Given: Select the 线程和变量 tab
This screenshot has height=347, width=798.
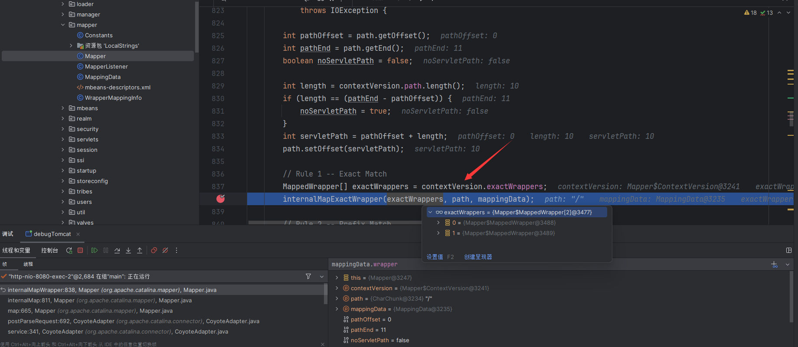Looking at the screenshot, I should [x=16, y=250].
